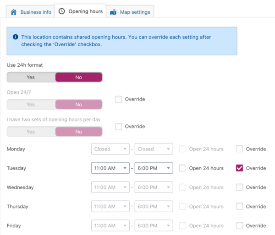
Task: Open Tuesday's 11:00 AM opening time dropdown
Action: coord(110,168)
